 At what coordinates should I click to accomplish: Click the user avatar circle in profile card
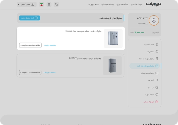[154, 20]
